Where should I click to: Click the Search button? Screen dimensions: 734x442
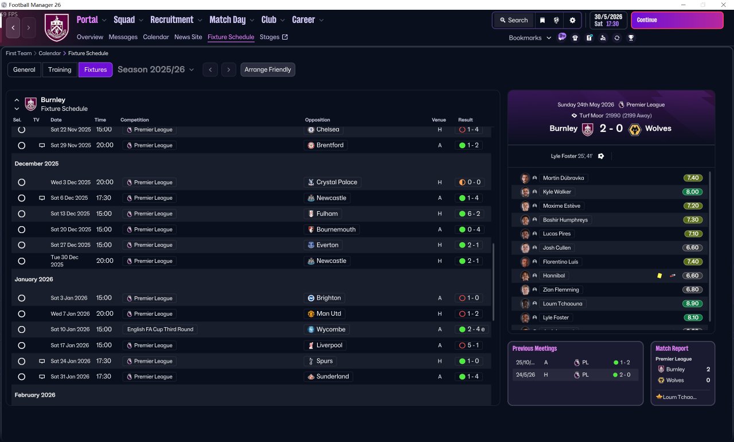(x=513, y=20)
